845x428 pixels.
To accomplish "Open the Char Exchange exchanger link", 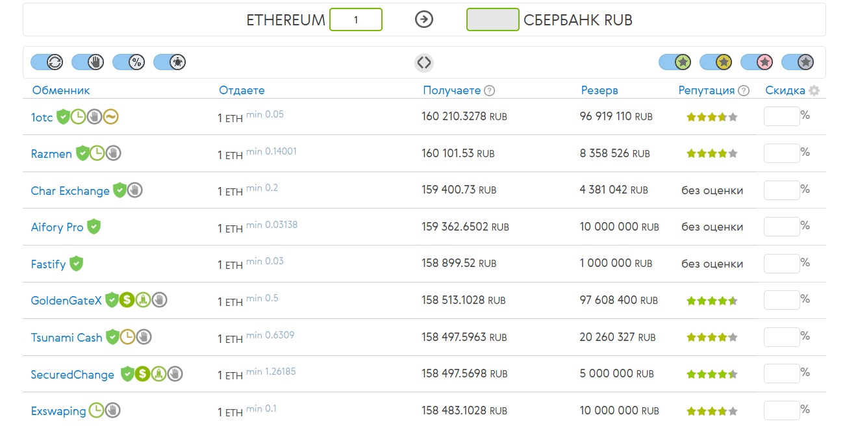I will [70, 191].
